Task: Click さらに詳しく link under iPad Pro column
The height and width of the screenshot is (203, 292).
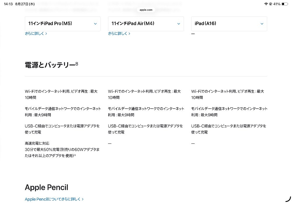Action: click(36, 34)
